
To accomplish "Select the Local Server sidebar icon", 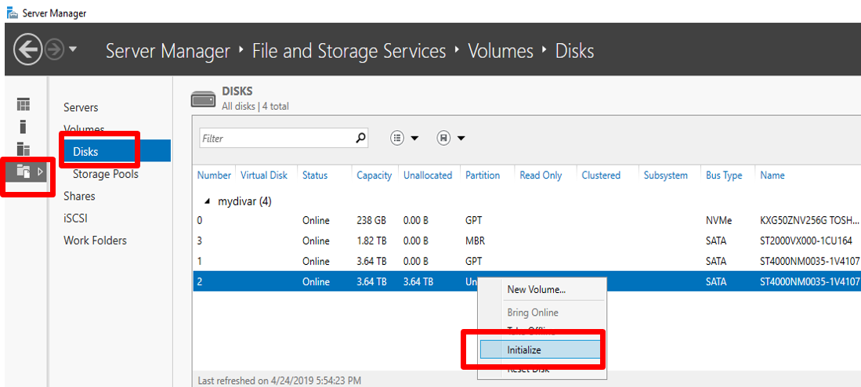I will pyautogui.click(x=24, y=126).
